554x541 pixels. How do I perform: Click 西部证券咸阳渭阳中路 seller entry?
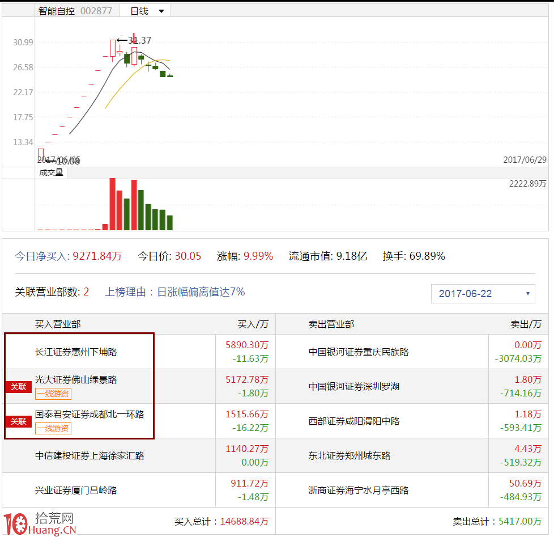click(353, 421)
